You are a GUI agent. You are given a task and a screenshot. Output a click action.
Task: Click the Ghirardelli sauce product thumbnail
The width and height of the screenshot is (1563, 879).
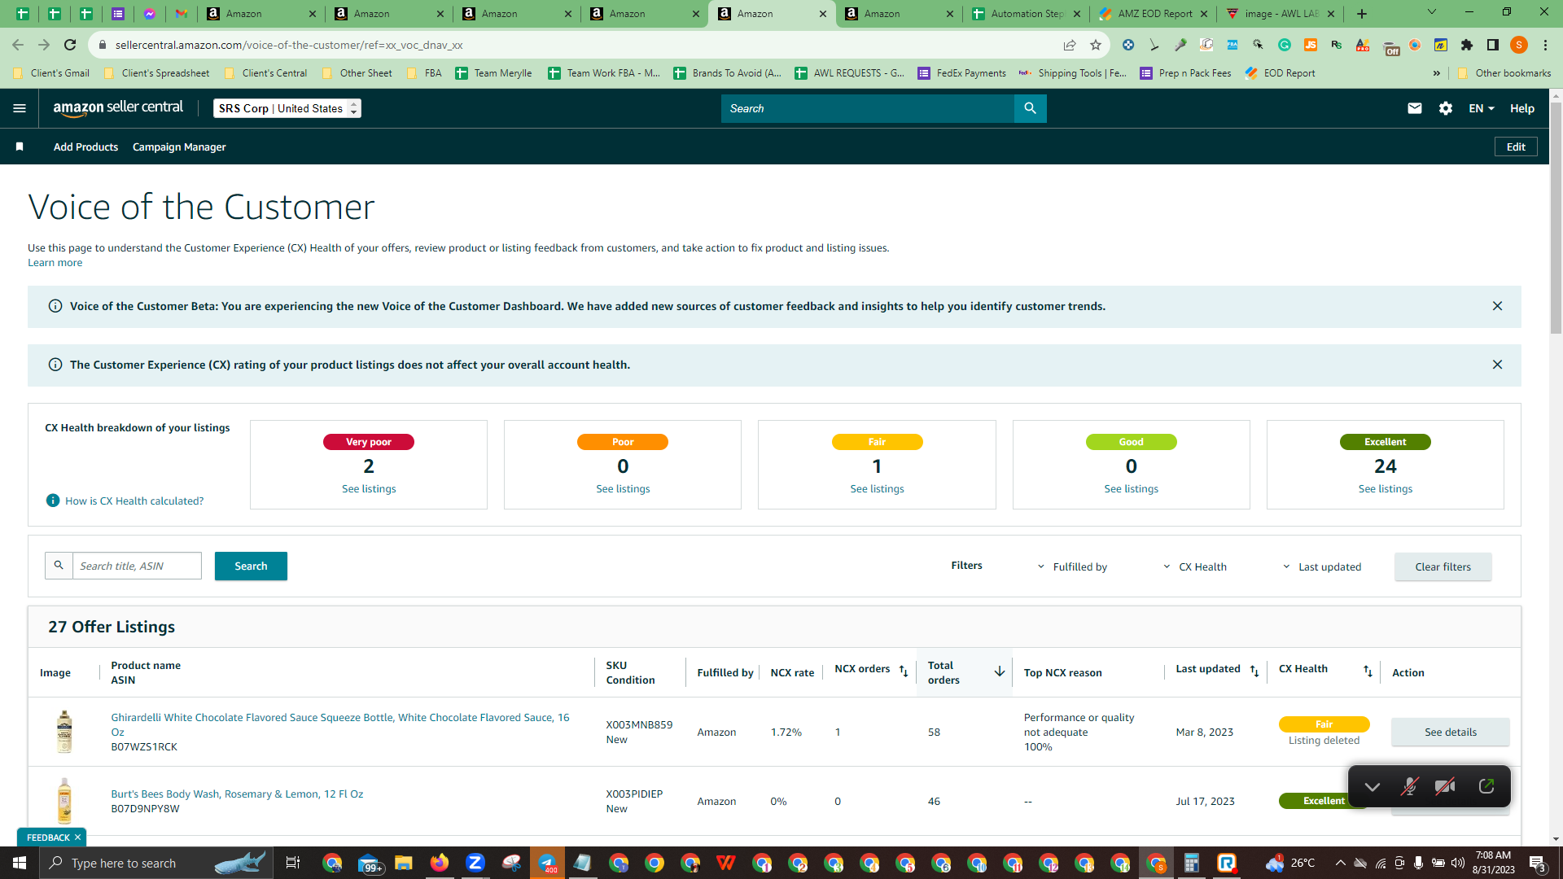64,732
